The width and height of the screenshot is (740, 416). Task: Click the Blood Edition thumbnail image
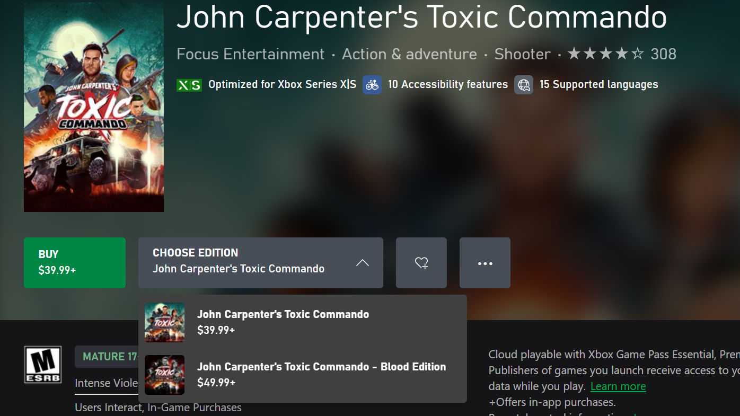165,375
